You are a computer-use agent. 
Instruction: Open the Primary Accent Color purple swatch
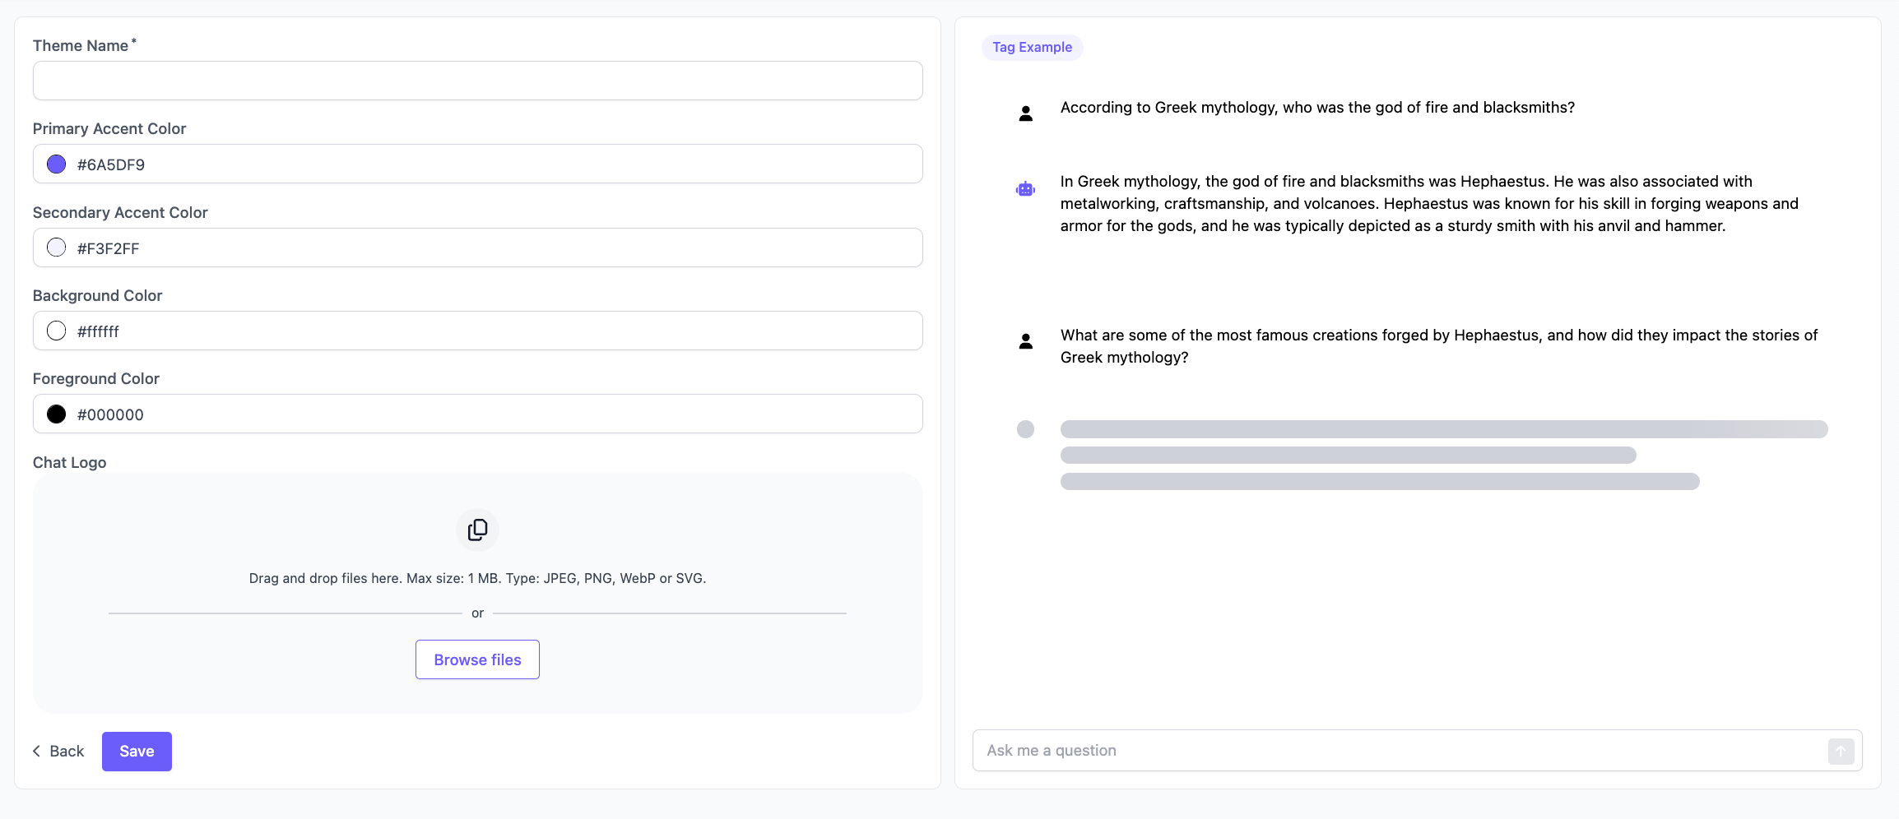(x=57, y=164)
